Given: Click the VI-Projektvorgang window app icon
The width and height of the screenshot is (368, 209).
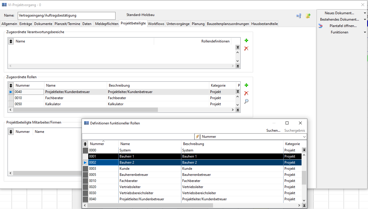Looking at the screenshot, I should tap(4, 5).
